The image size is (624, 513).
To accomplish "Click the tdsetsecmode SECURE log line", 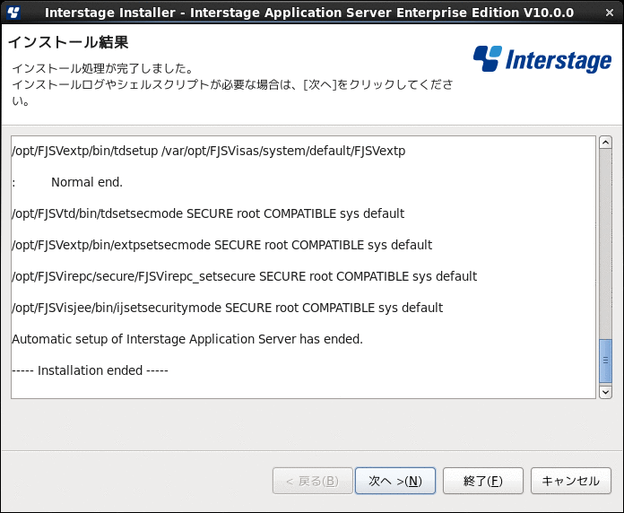I will pyautogui.click(x=208, y=213).
